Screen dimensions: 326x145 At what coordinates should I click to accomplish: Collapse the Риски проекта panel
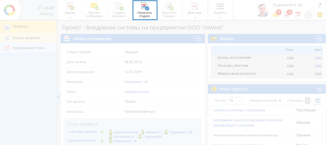(319, 89)
